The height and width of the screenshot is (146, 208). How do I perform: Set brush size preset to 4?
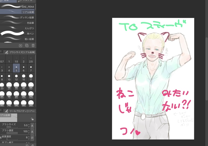coord(9,68)
